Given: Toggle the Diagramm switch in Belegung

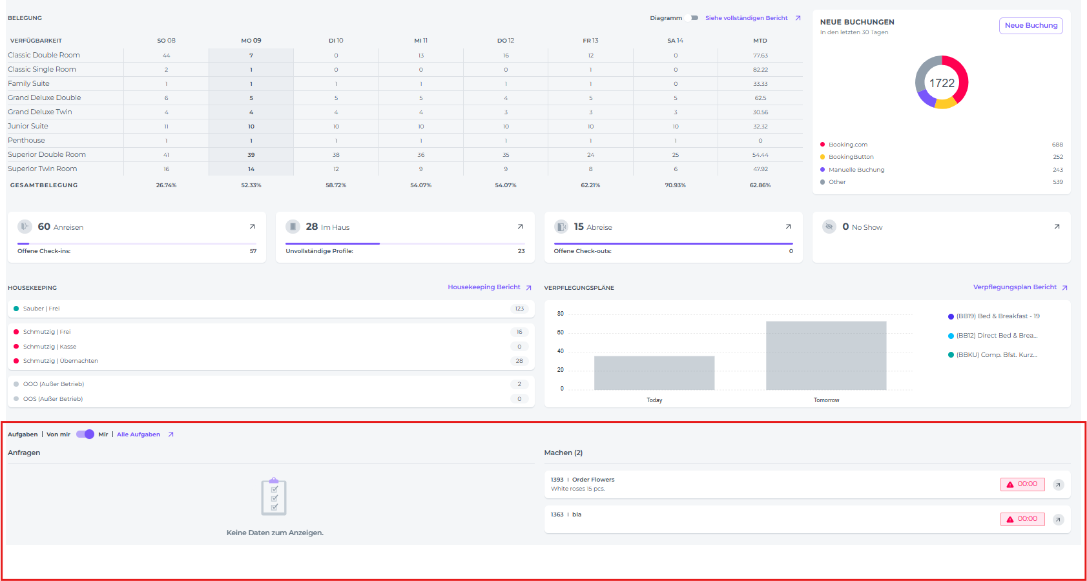Looking at the screenshot, I should point(694,18).
